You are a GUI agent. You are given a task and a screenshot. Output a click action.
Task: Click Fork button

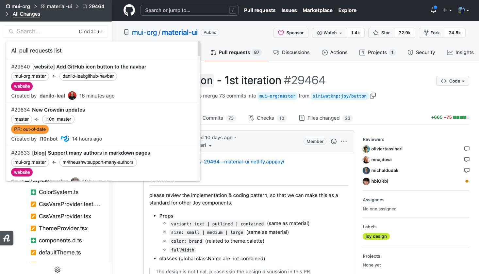[432, 33]
